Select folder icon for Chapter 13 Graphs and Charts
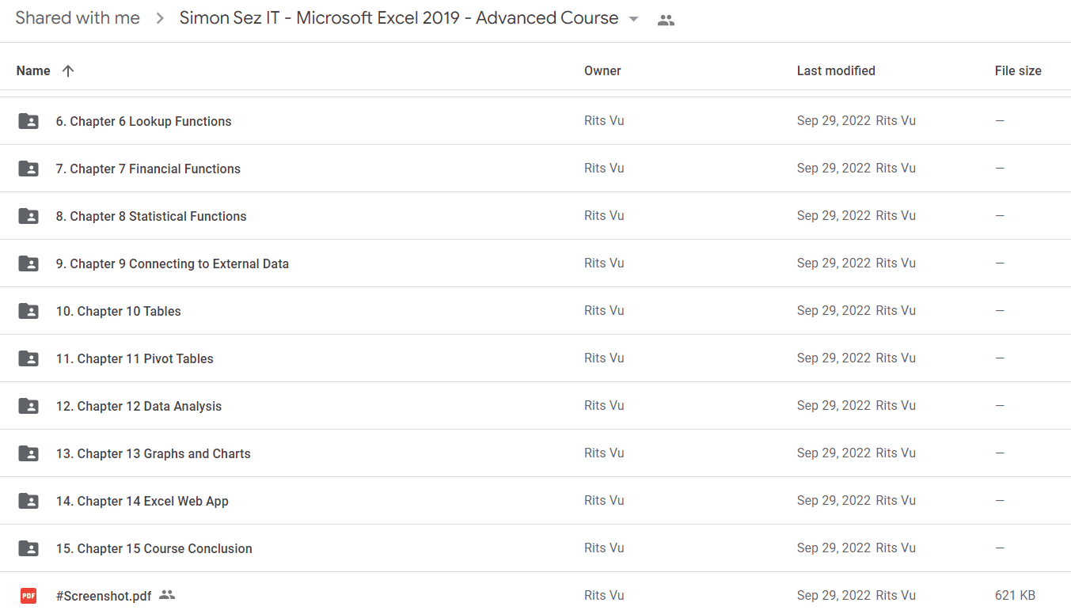 (28, 453)
